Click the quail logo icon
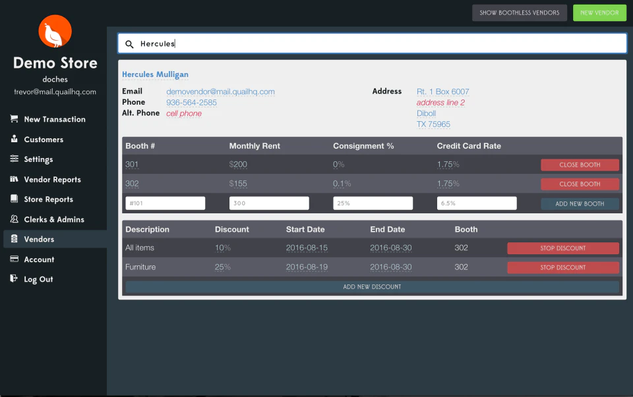 [53, 31]
